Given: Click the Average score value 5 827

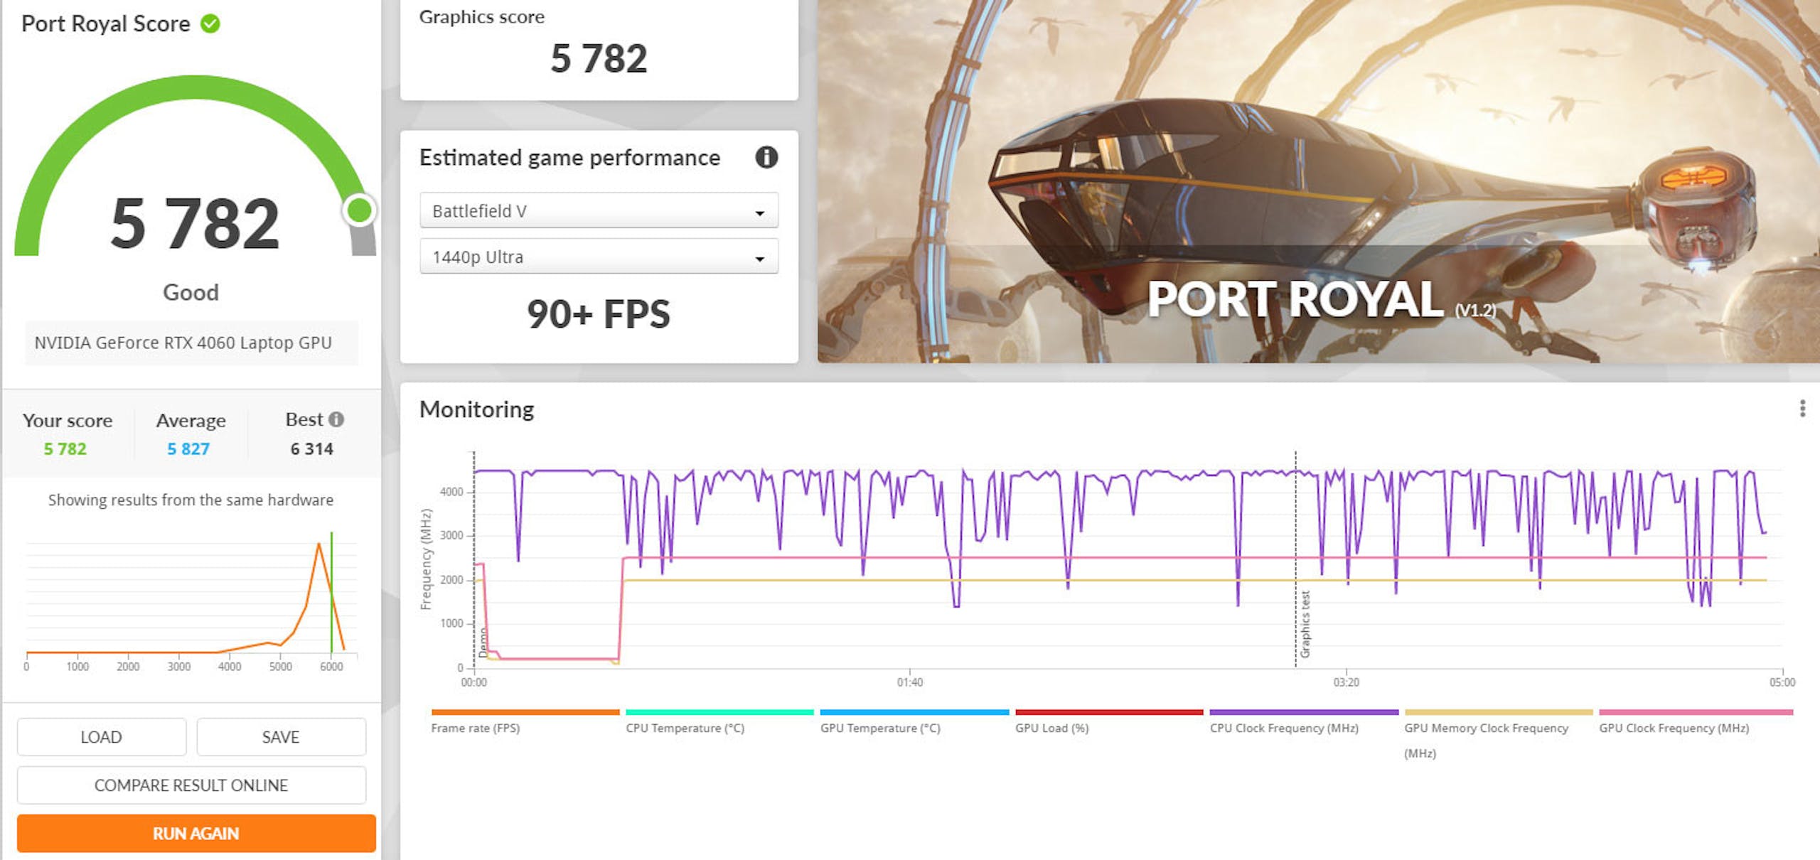Looking at the screenshot, I should [188, 448].
